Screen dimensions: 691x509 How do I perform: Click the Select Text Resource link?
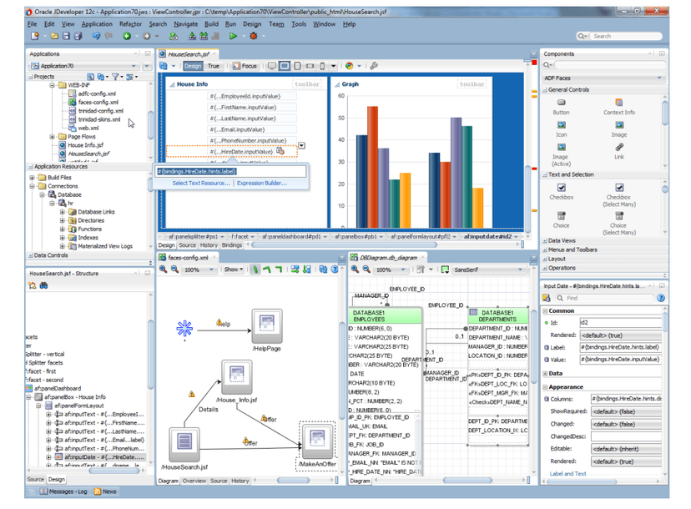pyautogui.click(x=201, y=184)
